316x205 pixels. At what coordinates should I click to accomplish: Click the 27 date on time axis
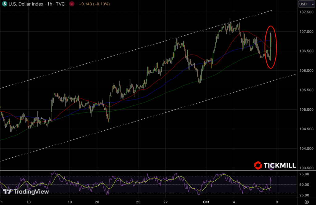point(165,202)
